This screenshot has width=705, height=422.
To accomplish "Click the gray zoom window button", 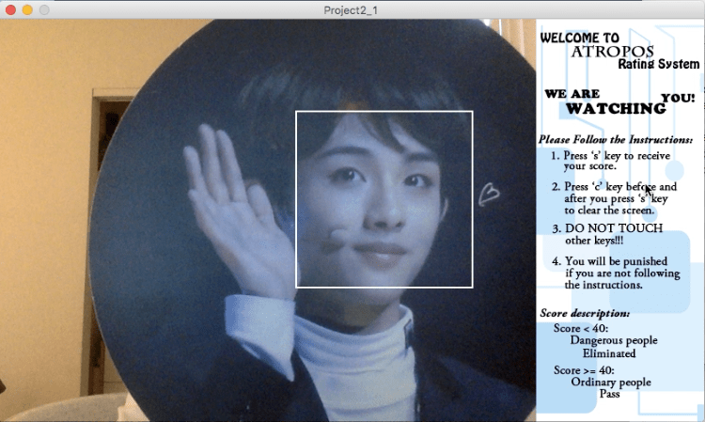I will [x=43, y=8].
